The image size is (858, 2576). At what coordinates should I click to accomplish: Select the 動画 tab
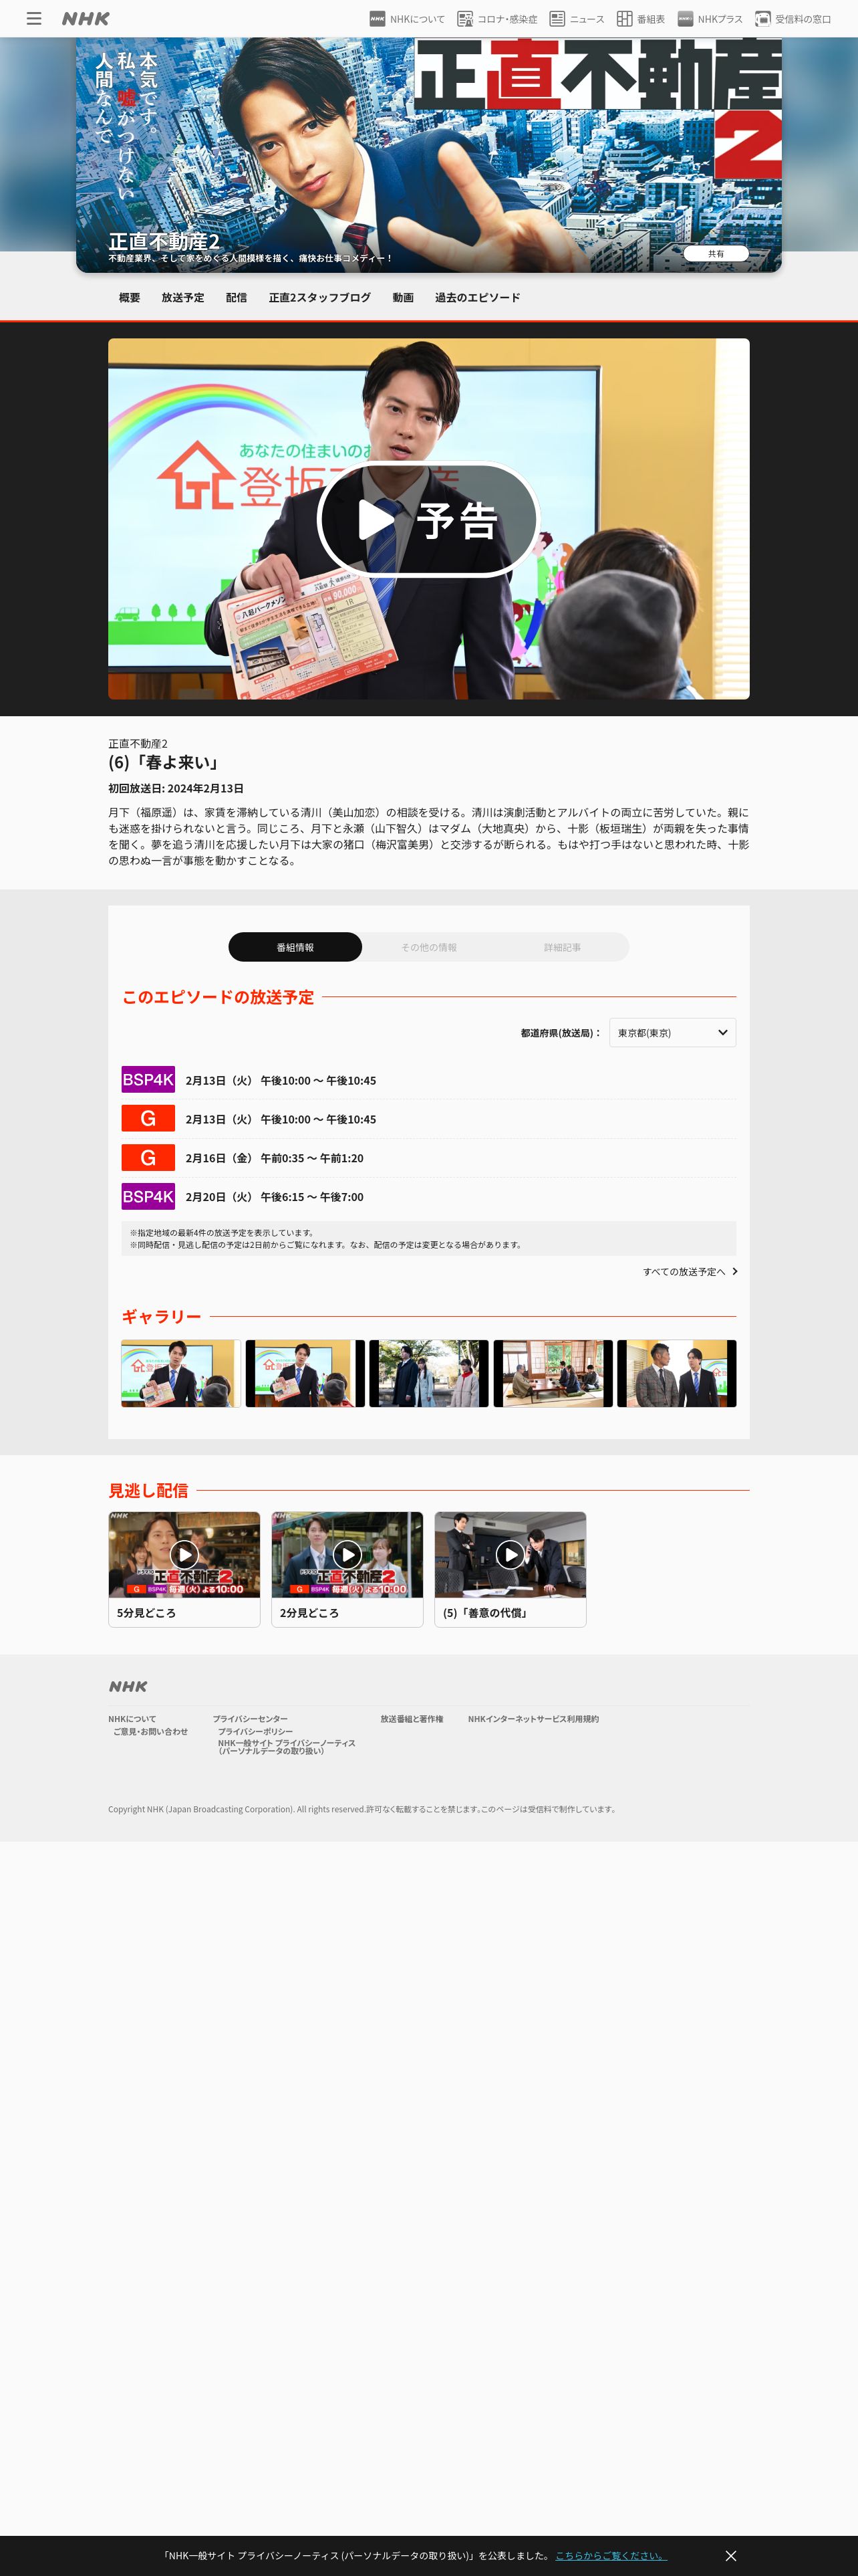coord(404,297)
